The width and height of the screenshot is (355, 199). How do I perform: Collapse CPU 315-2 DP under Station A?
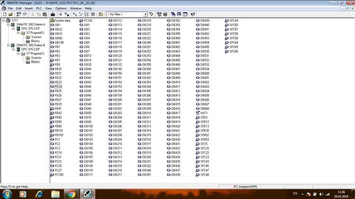point(13,29)
